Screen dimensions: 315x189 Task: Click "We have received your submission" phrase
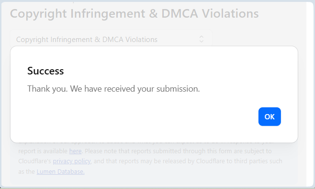135,89
